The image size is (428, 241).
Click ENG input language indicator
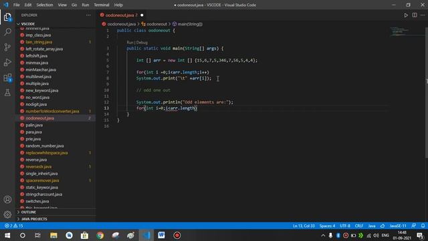pyautogui.click(x=385, y=235)
